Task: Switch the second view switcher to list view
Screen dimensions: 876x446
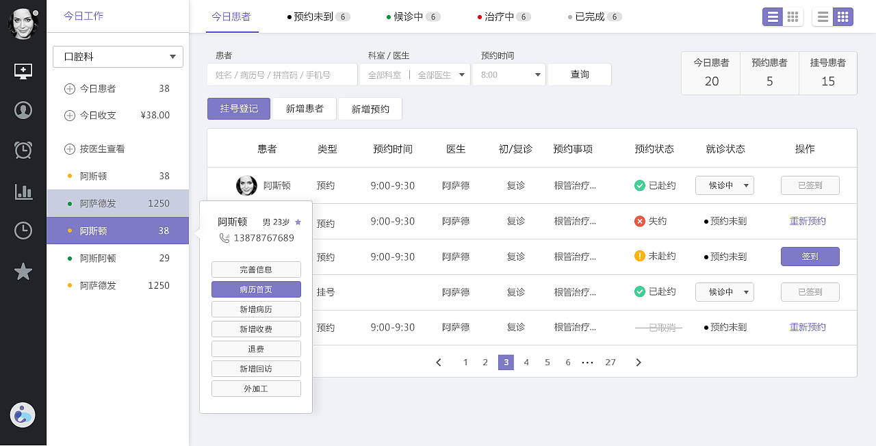Action: pyautogui.click(x=823, y=16)
